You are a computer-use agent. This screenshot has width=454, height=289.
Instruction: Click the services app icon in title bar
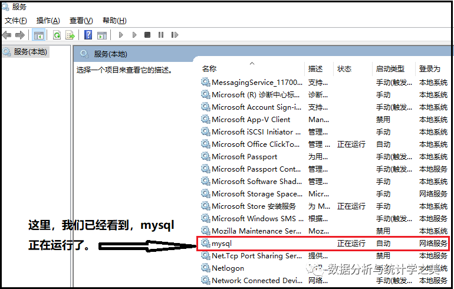point(5,6)
